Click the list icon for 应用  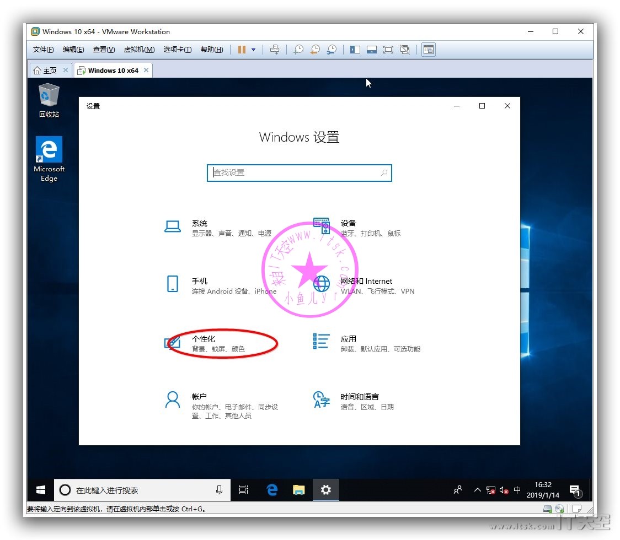[x=321, y=341]
